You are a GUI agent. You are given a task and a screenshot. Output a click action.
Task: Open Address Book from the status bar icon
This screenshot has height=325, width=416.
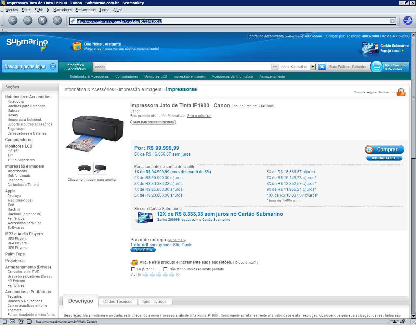pos(29,322)
